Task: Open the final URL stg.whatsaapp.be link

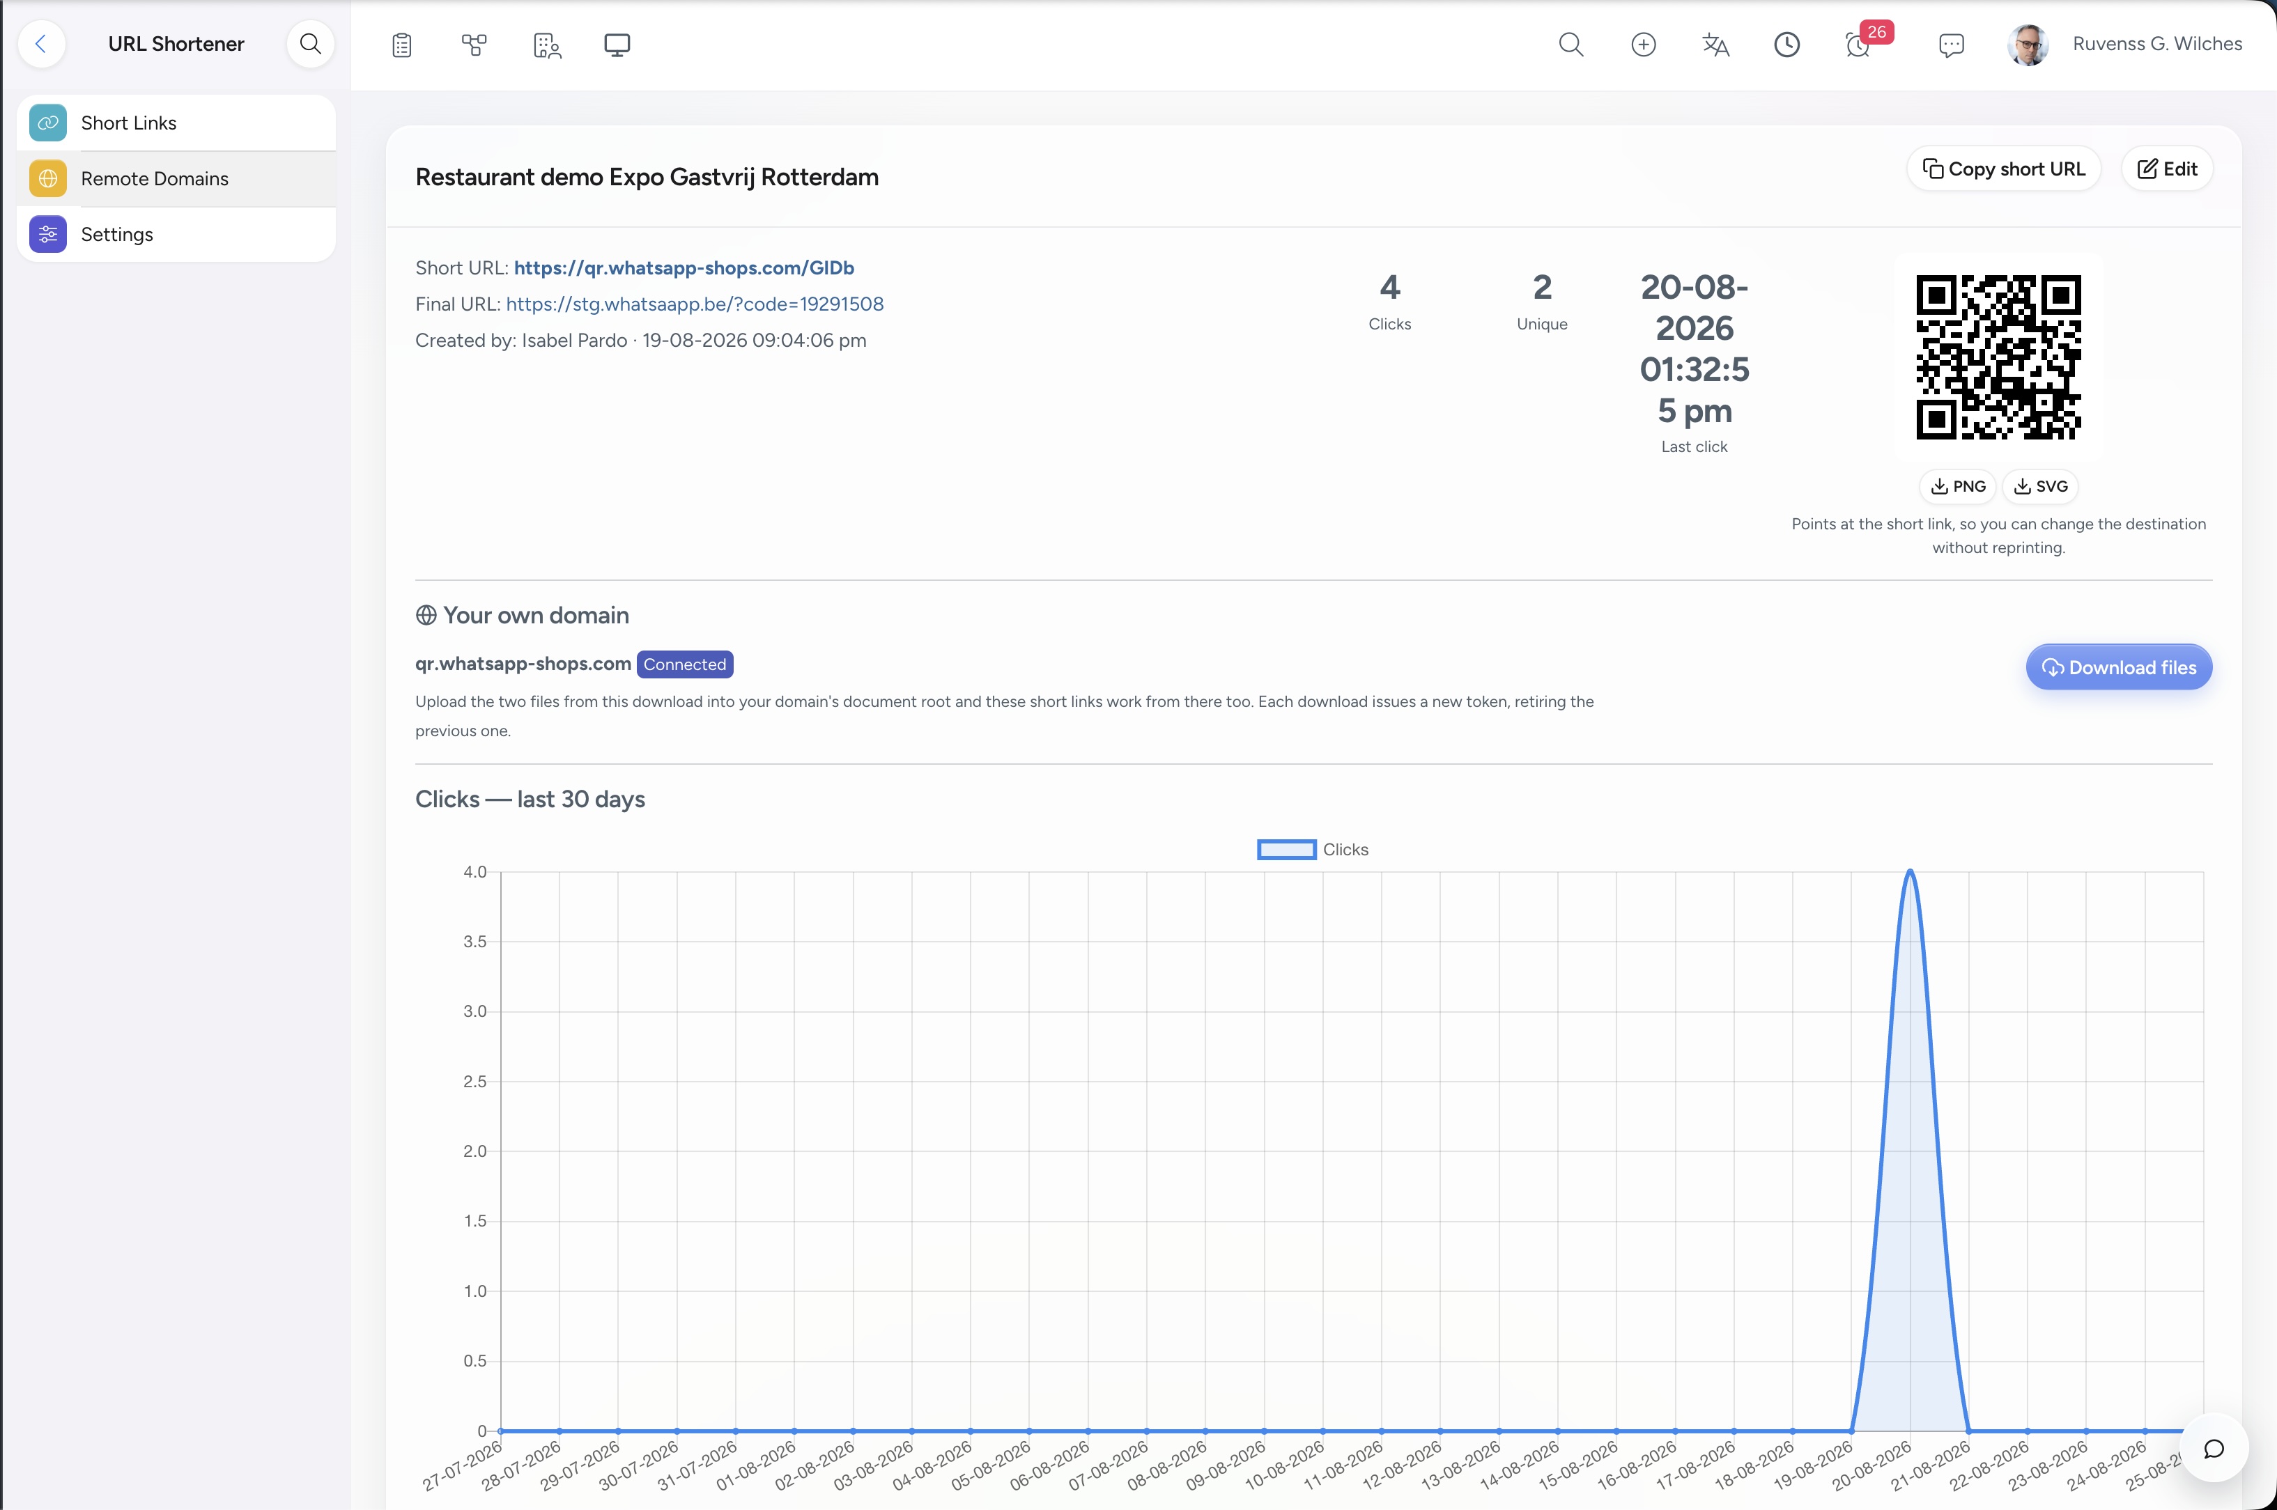Action: [695, 304]
